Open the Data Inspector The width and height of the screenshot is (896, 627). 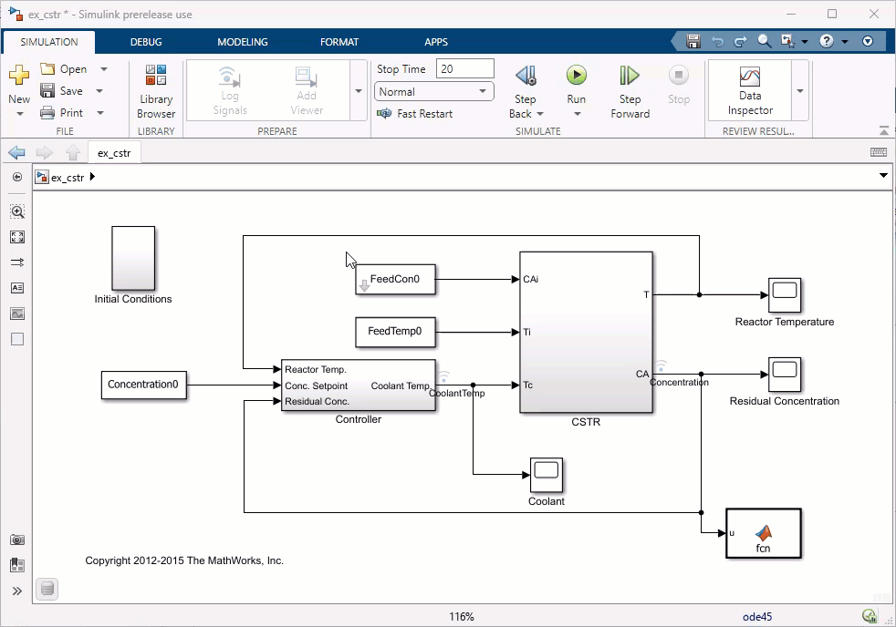click(x=750, y=91)
